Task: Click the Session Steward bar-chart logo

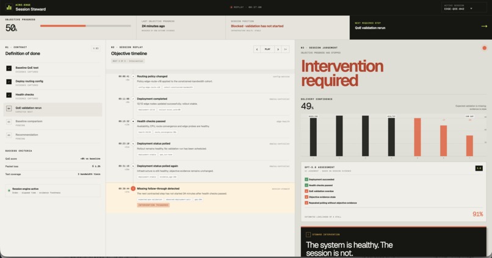Action: click(x=9, y=7)
